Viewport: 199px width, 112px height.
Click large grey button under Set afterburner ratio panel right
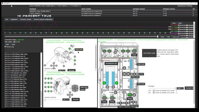(x=124, y=68)
